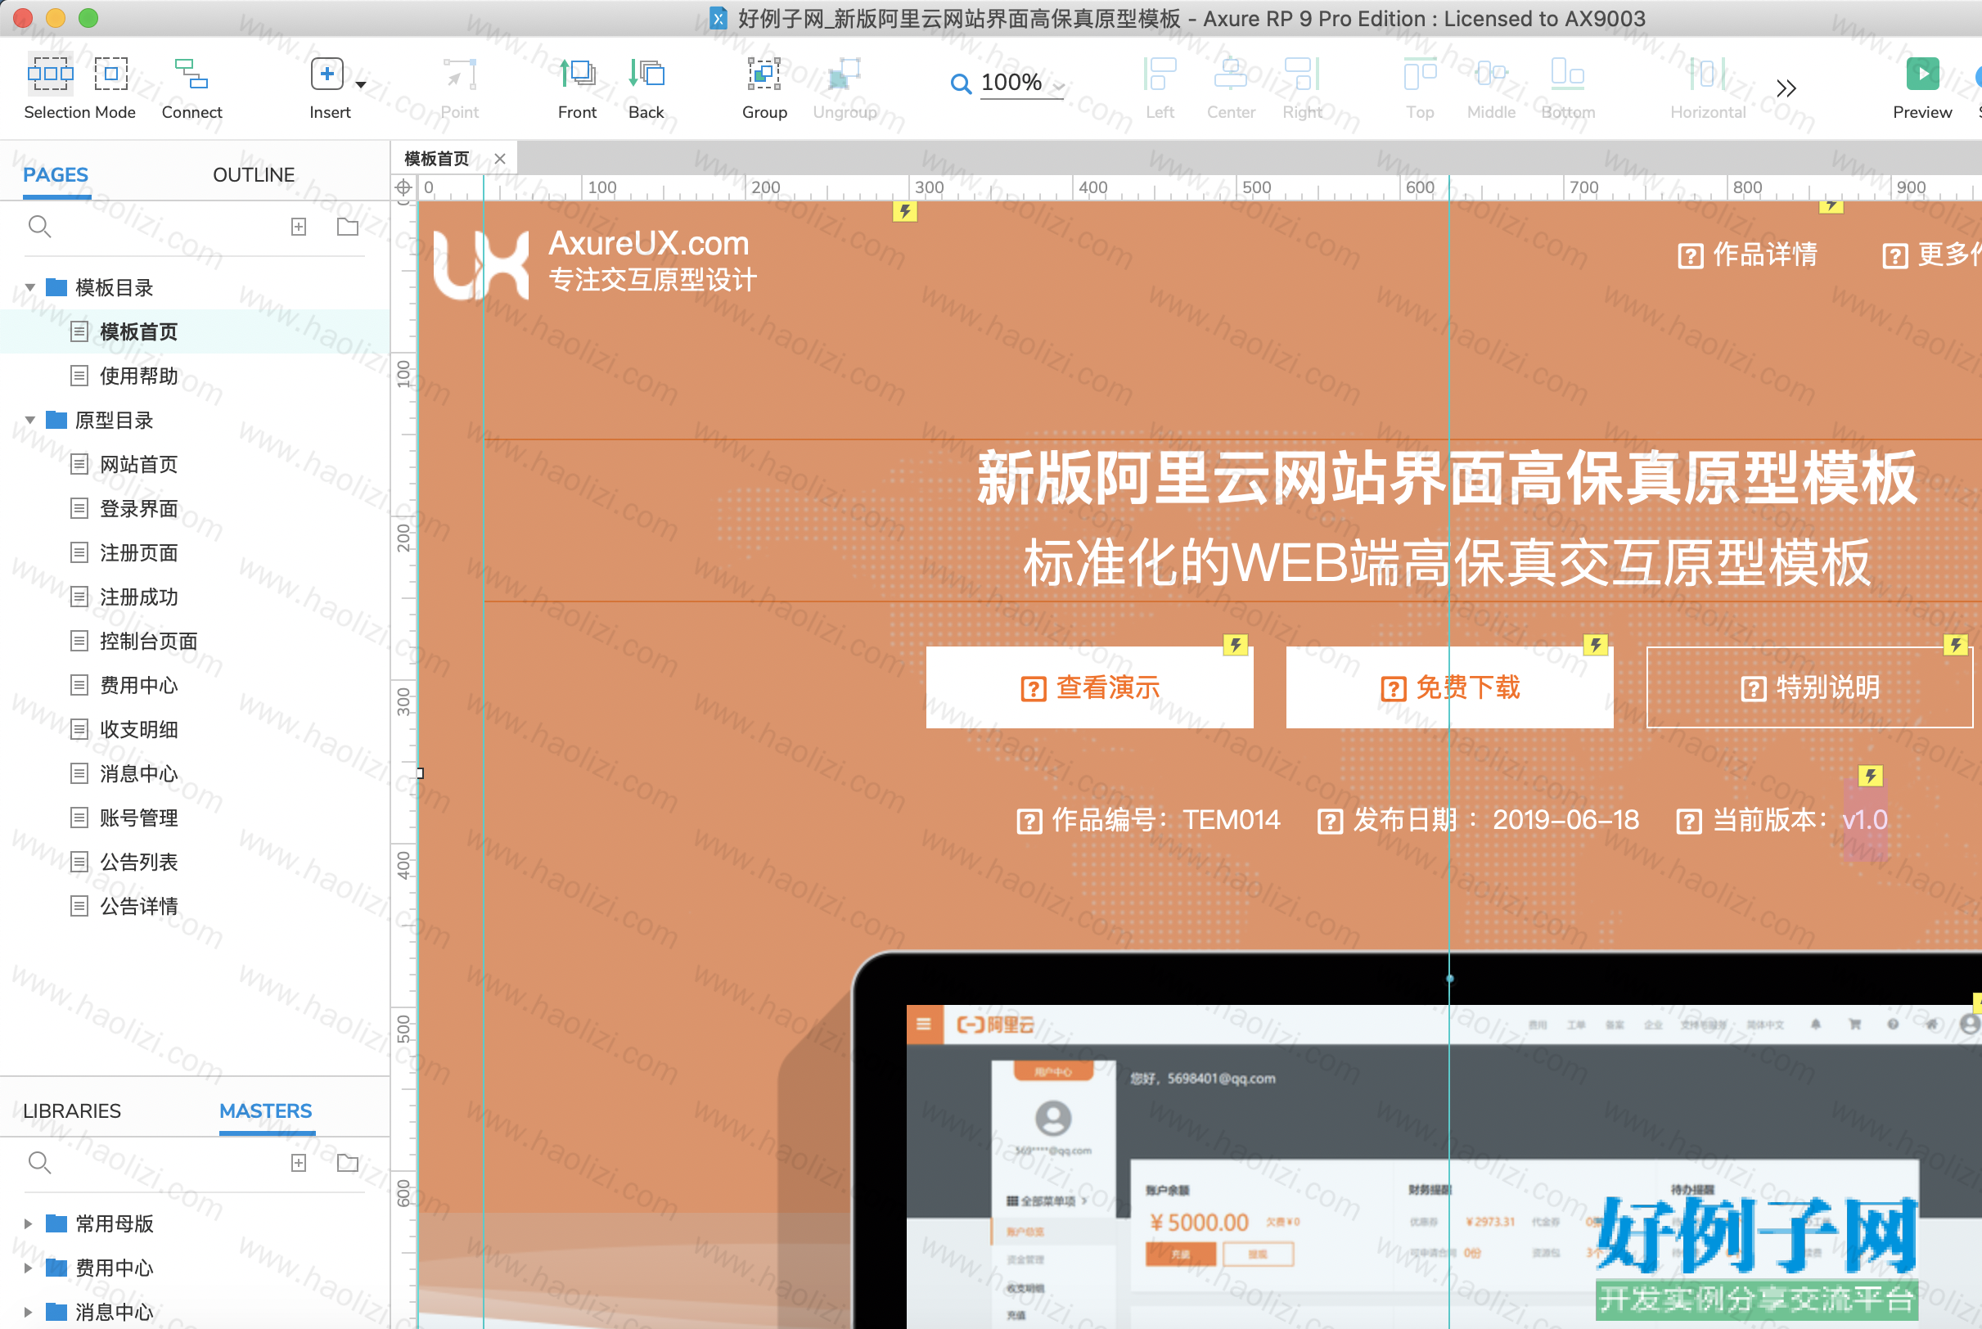Select the 模板首页 canvas tab

tap(436, 159)
